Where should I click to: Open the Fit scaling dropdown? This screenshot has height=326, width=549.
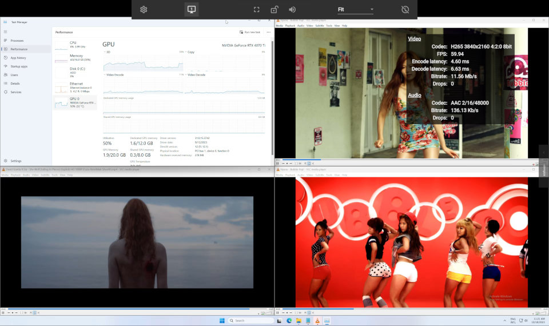[x=355, y=10]
